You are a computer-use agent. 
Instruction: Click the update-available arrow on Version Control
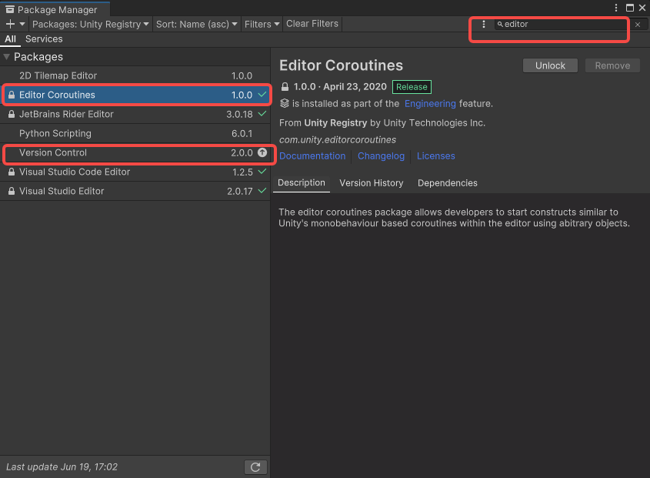[262, 152]
